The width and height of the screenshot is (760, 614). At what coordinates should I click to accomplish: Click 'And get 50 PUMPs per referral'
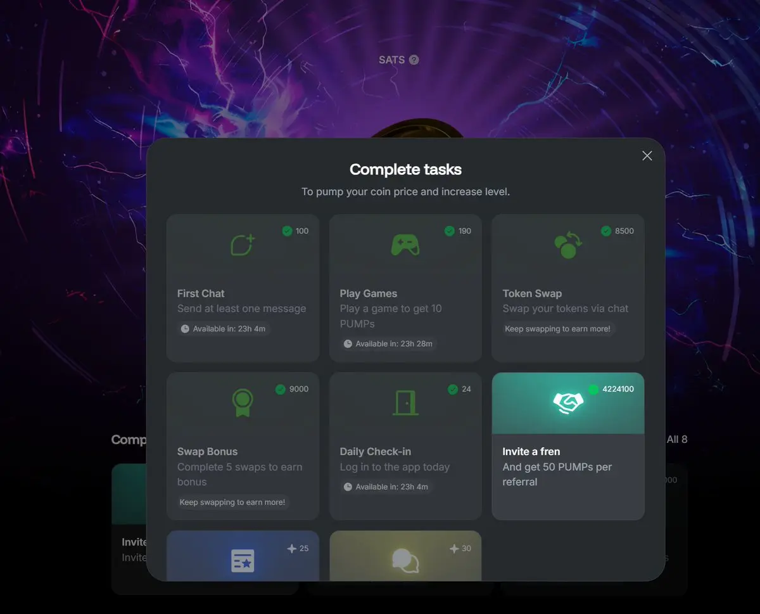[x=557, y=475]
